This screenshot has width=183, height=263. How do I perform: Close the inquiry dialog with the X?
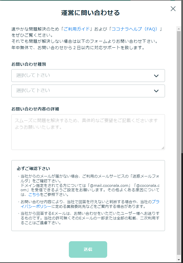point(173,9)
